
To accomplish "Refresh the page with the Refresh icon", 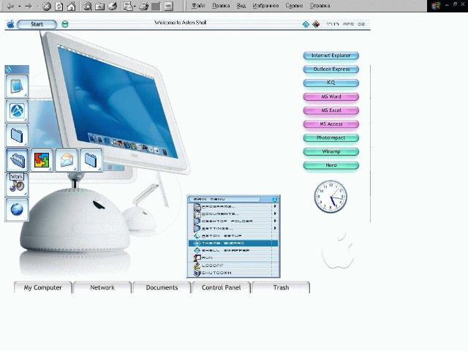I will 59,7.
